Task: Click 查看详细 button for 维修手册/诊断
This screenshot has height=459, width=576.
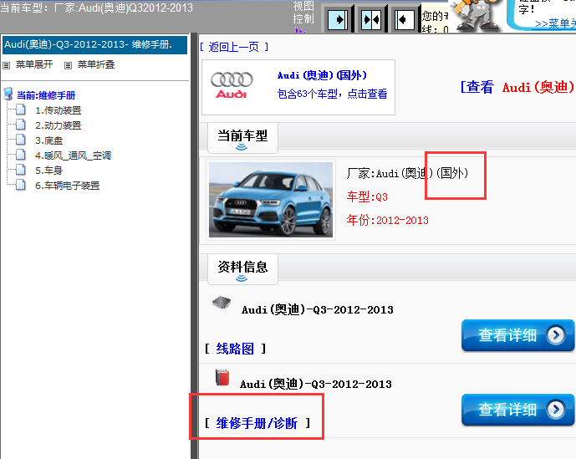Action: pos(517,410)
